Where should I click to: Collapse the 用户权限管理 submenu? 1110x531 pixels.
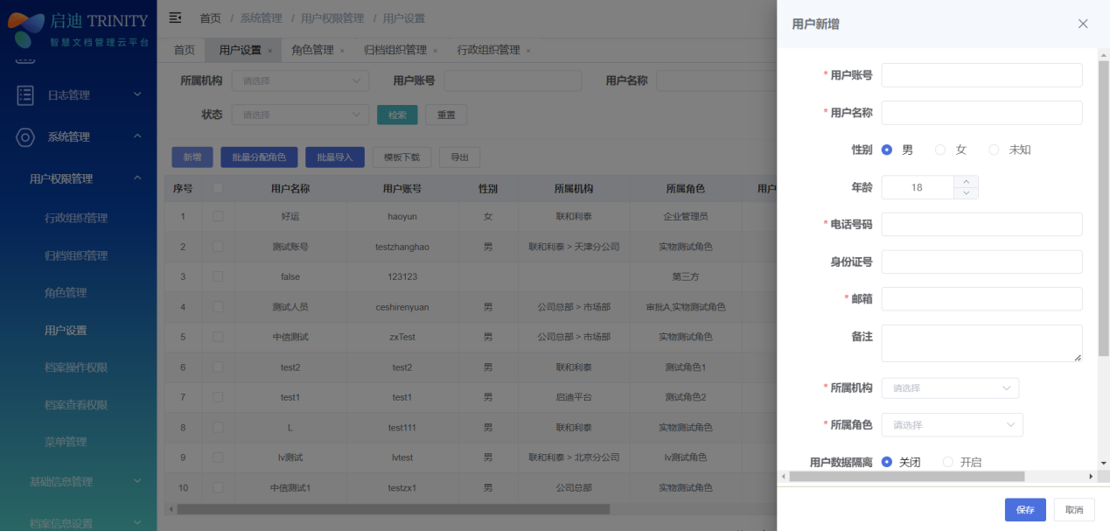pyautogui.click(x=137, y=178)
